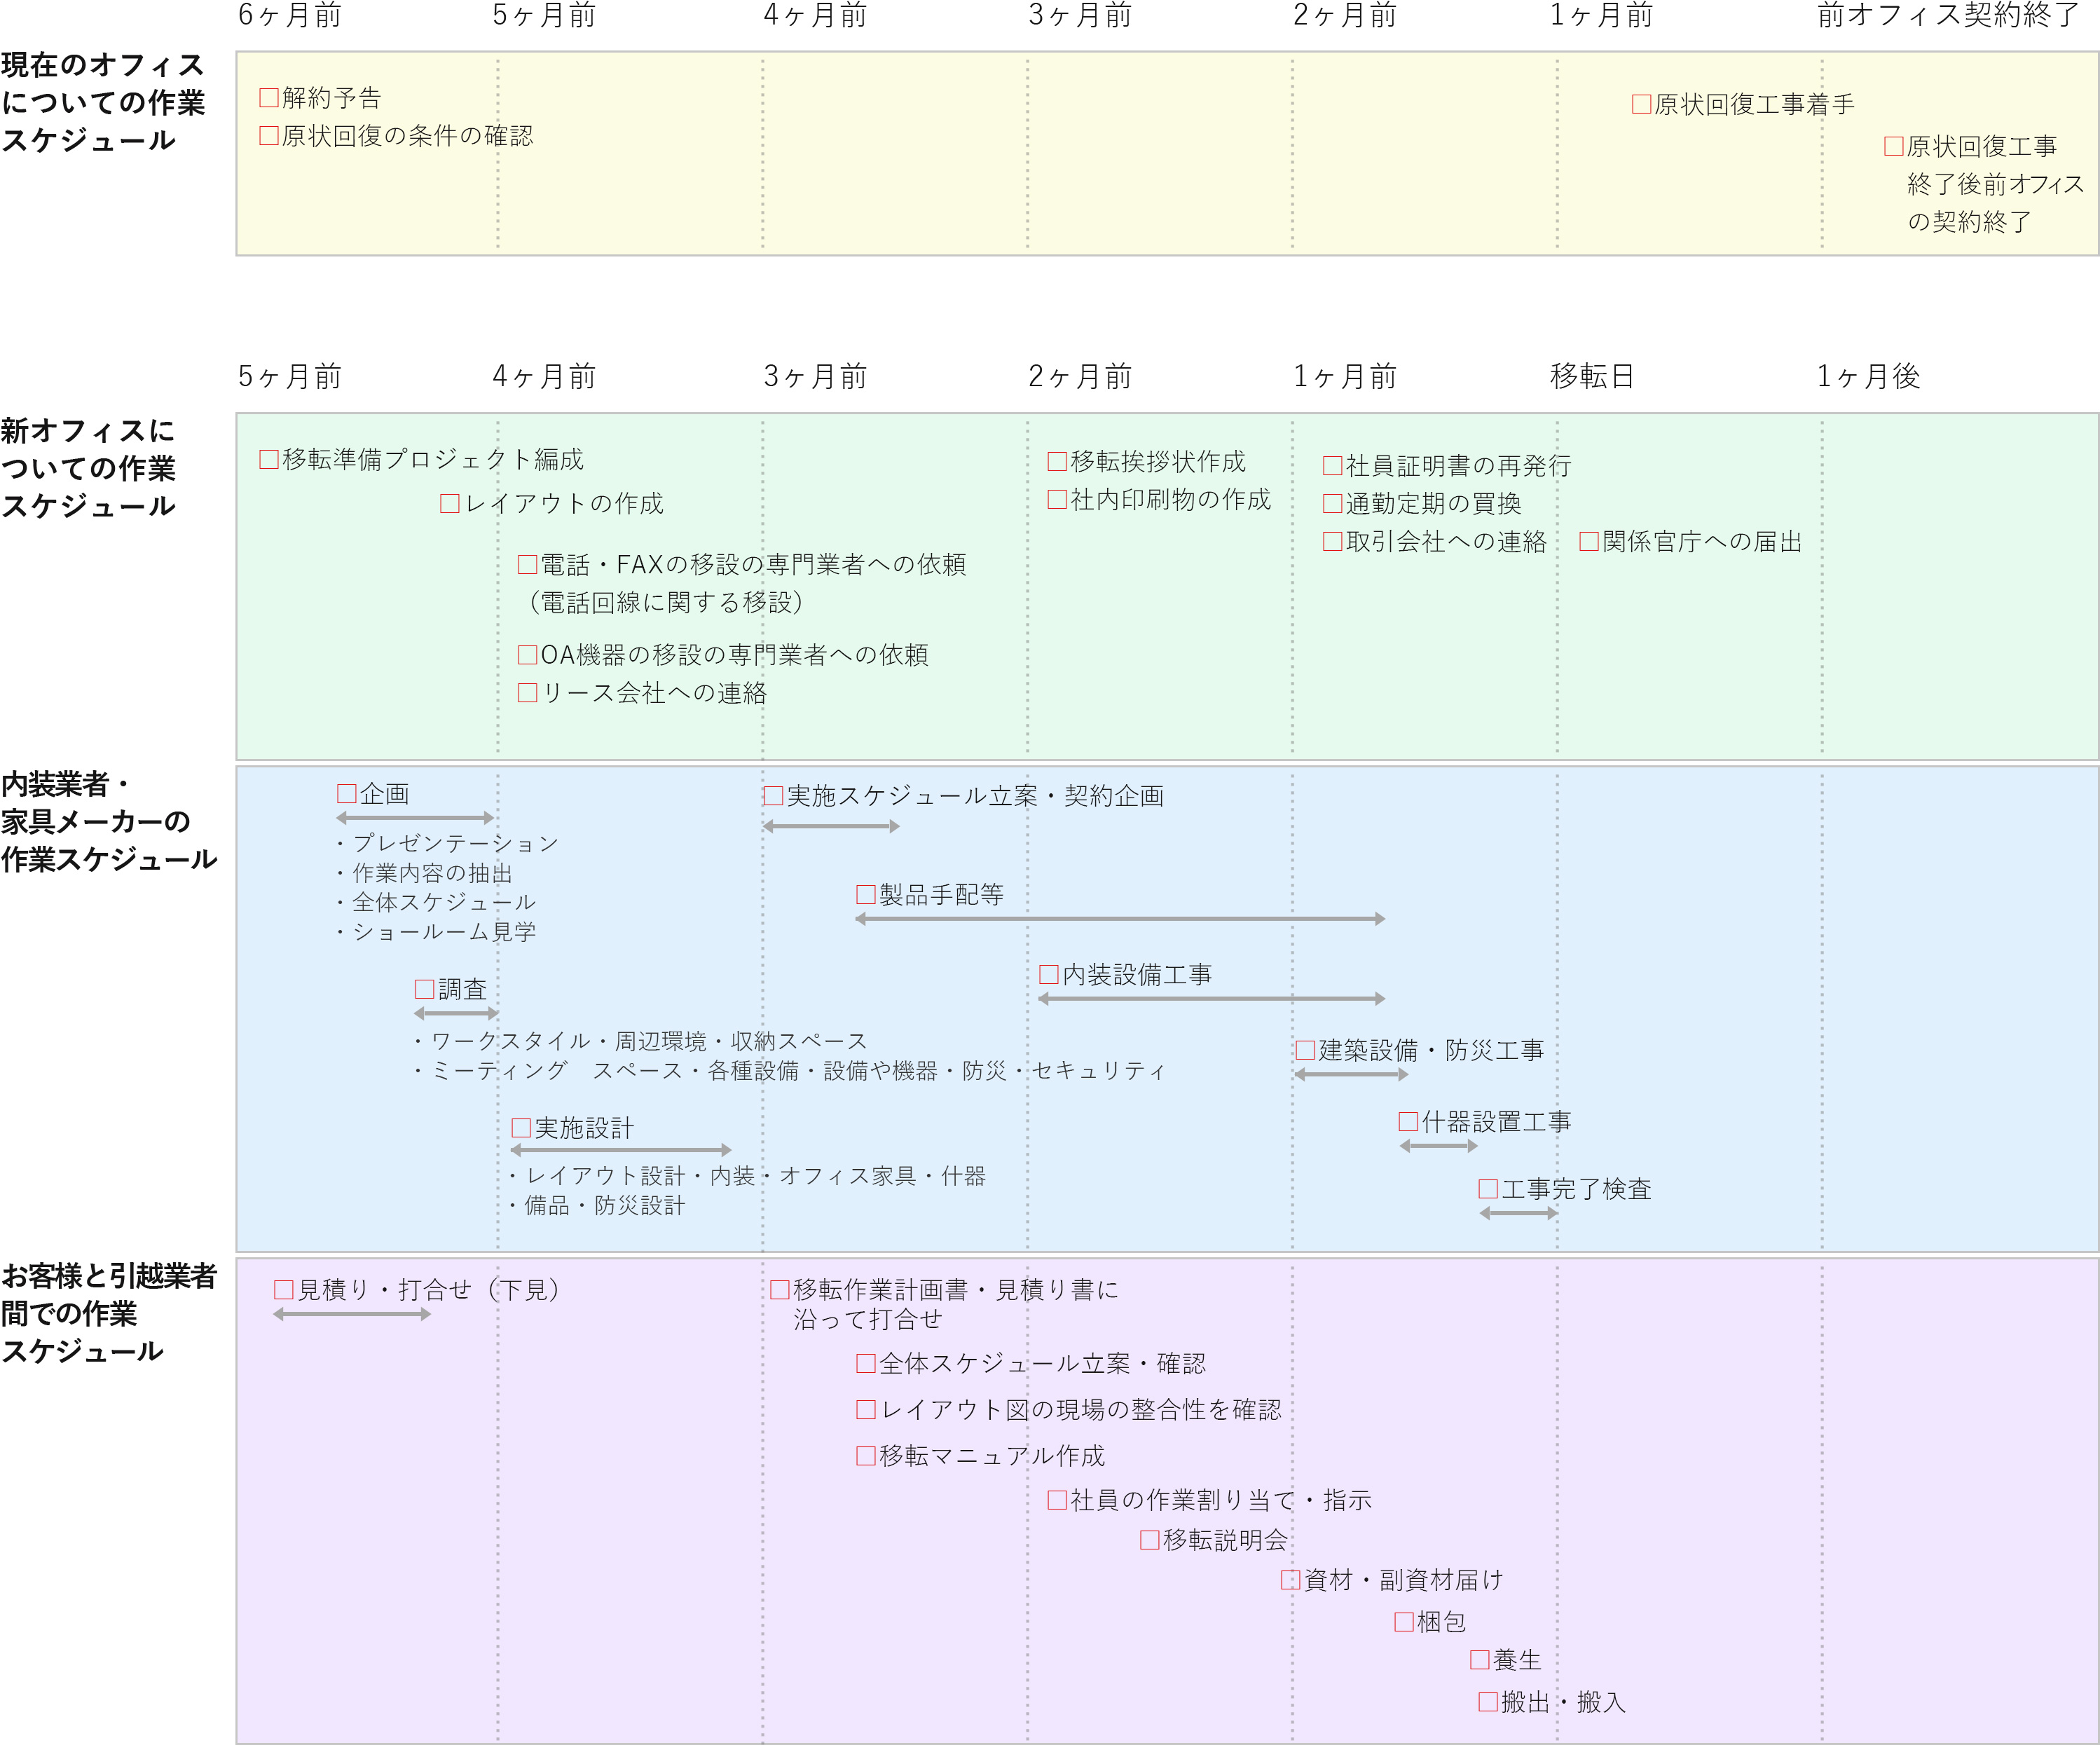The image size is (2100, 1745).
Task: Click the 新オフィスについての作業スケジュール heading
Action: pyautogui.click(x=88, y=468)
